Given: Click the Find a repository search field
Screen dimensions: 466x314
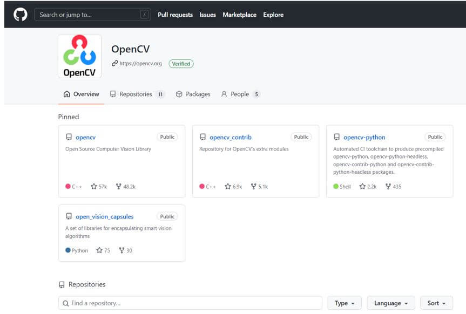Looking at the screenshot, I should (x=189, y=303).
